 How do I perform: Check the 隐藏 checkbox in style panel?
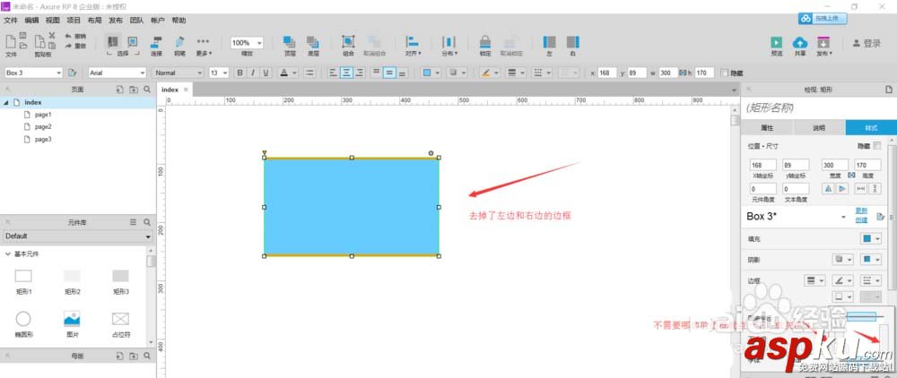click(877, 146)
